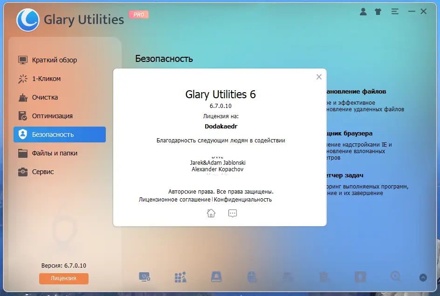
Task: Click the version number 6.7.0.10 in dialog
Action: coord(220,106)
